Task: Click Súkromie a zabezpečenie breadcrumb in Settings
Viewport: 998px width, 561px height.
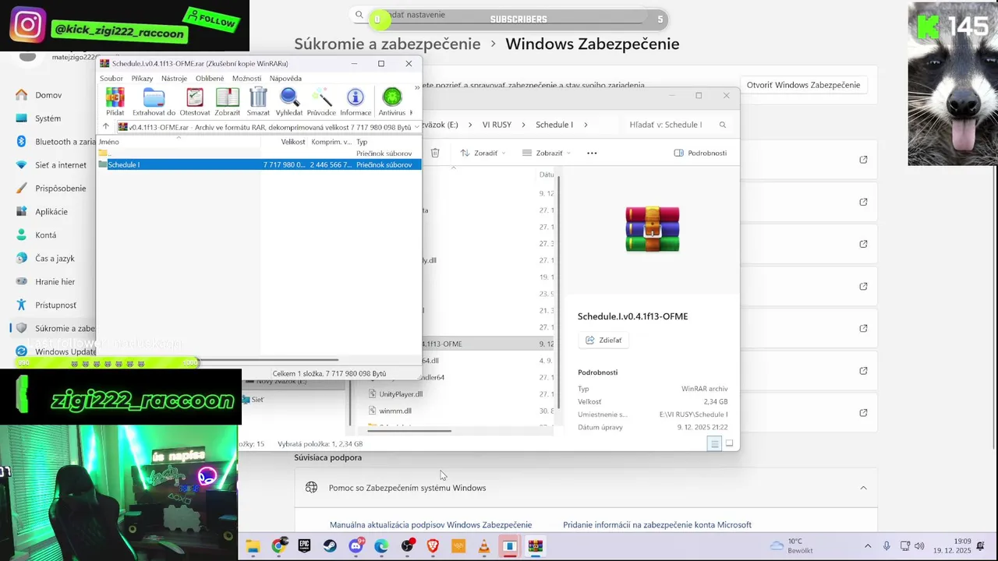Action: pyautogui.click(x=388, y=44)
